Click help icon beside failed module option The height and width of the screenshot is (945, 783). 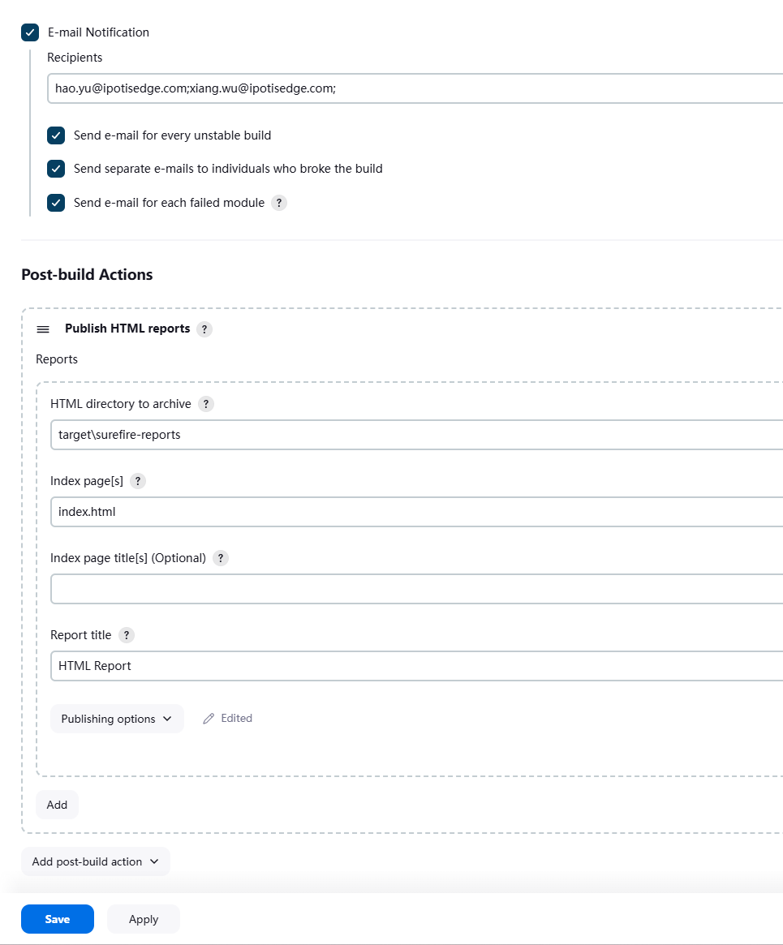point(279,203)
